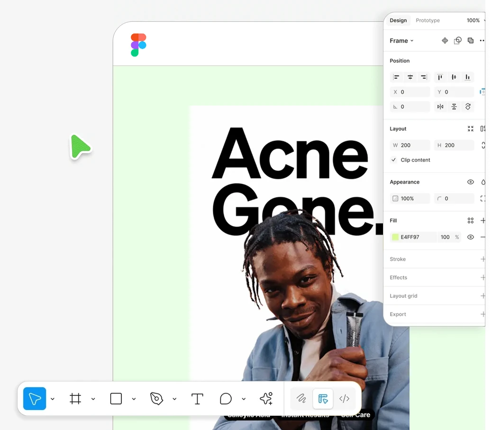Click the opacity 100% field
492x430 pixels.
click(410, 198)
